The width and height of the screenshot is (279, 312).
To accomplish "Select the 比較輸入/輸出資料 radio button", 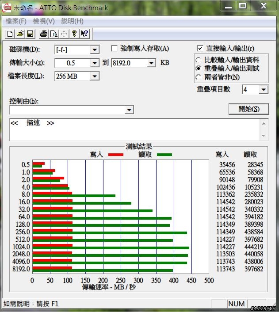I will point(199,60).
